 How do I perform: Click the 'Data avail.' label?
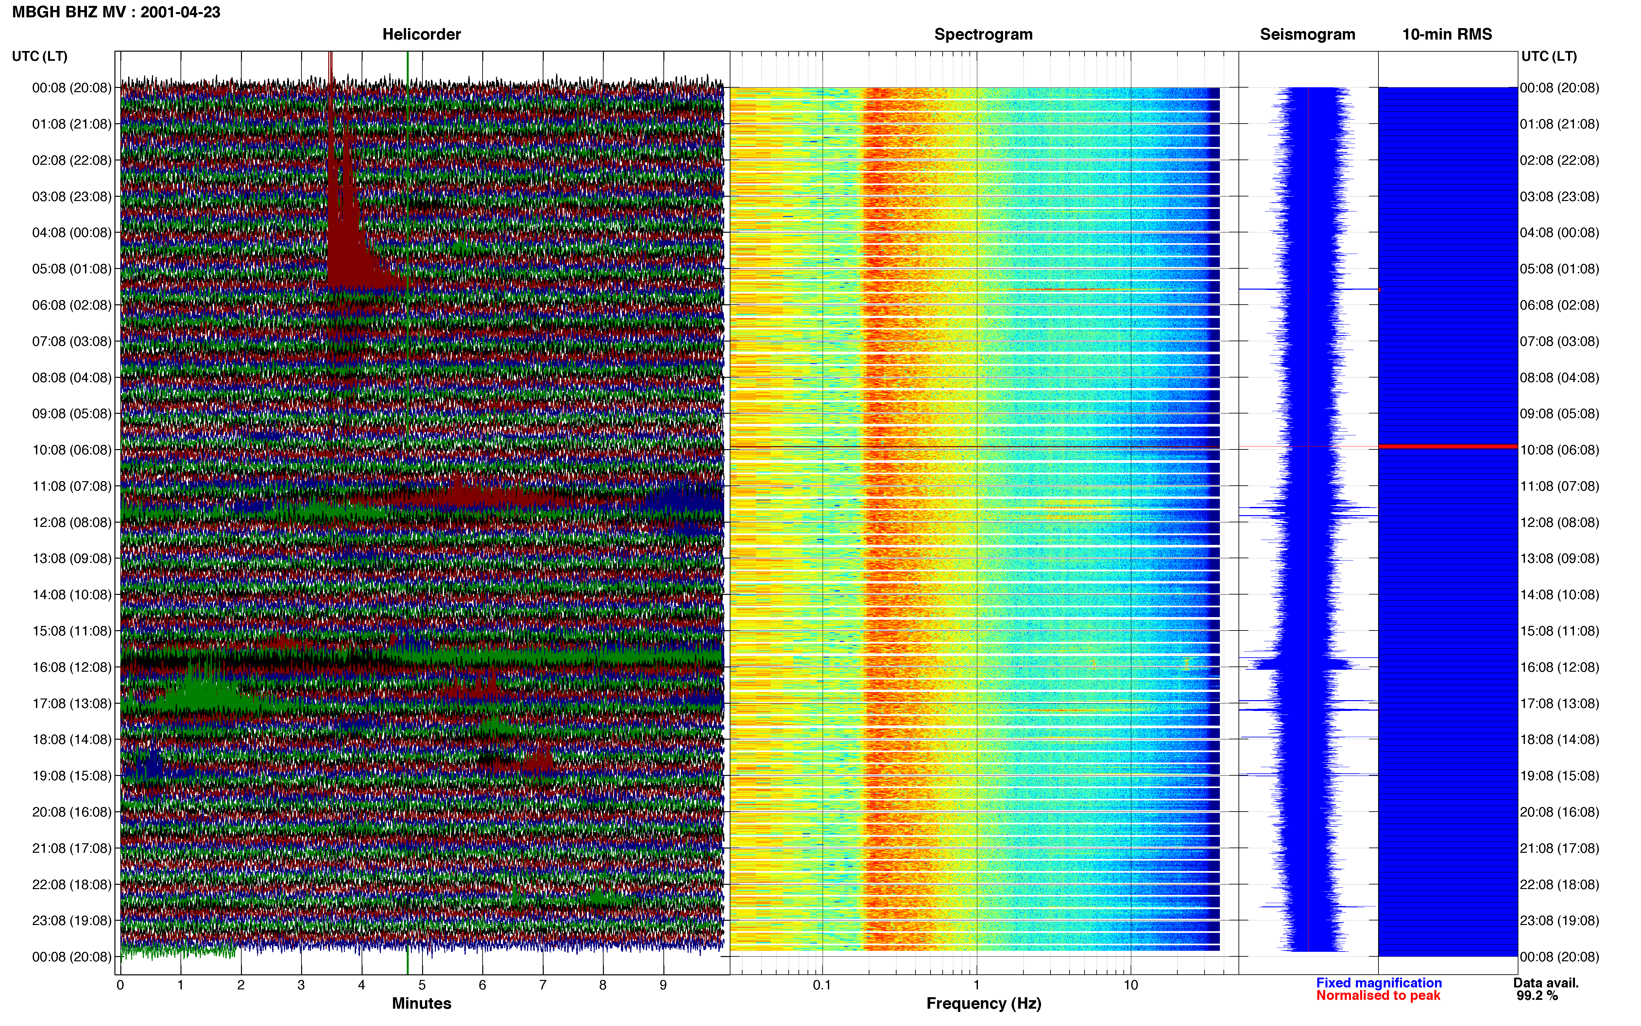click(1546, 983)
